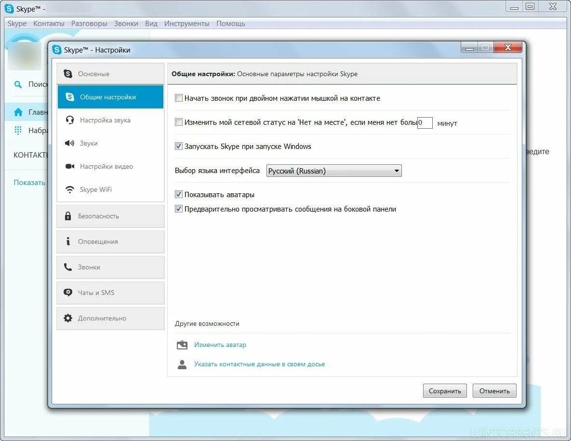The image size is (571, 441).
Task: Click the gear icon beside Дополнительно
Action: pos(68,318)
